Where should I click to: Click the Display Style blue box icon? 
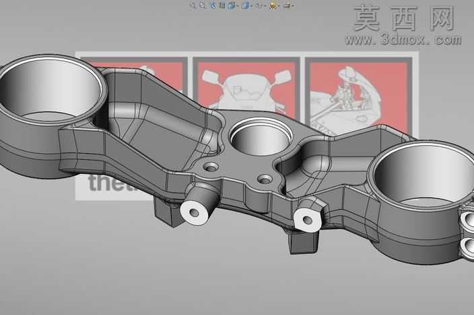point(245,5)
